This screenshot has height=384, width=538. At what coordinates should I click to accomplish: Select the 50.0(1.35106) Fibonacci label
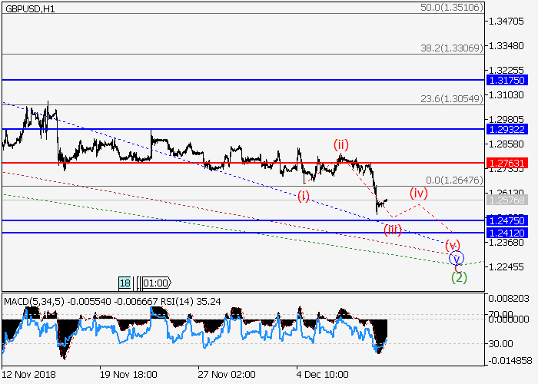pyautogui.click(x=452, y=7)
